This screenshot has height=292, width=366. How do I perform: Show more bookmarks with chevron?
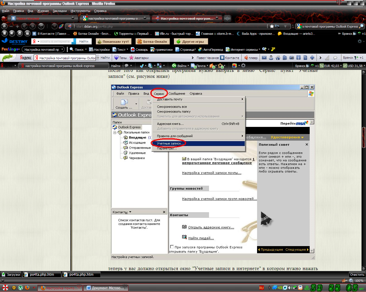pyautogui.click(x=339, y=33)
